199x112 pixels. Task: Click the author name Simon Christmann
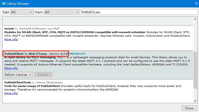pyautogui.click(x=49, y=82)
